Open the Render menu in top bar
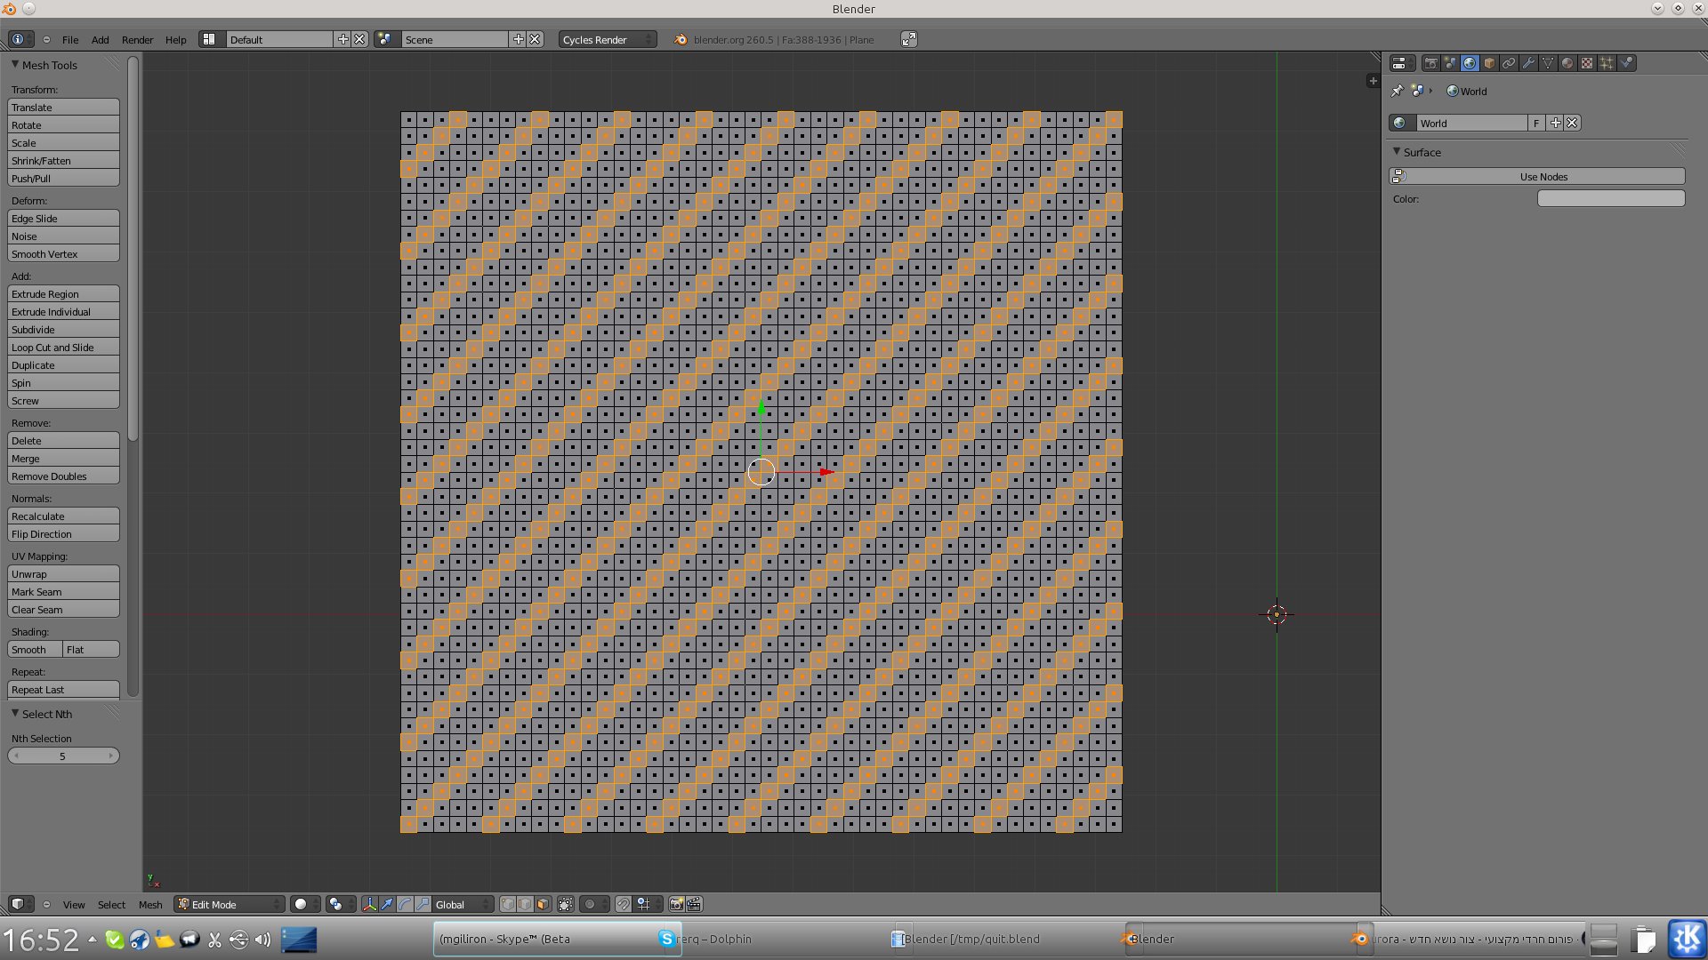This screenshot has width=1708, height=960. coord(137,39)
